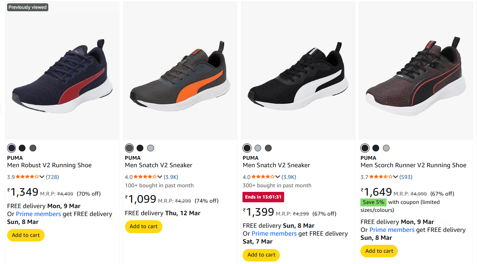Add black Snatch V2 Sneaker to cart
The image size is (477, 264).
(x=261, y=255)
